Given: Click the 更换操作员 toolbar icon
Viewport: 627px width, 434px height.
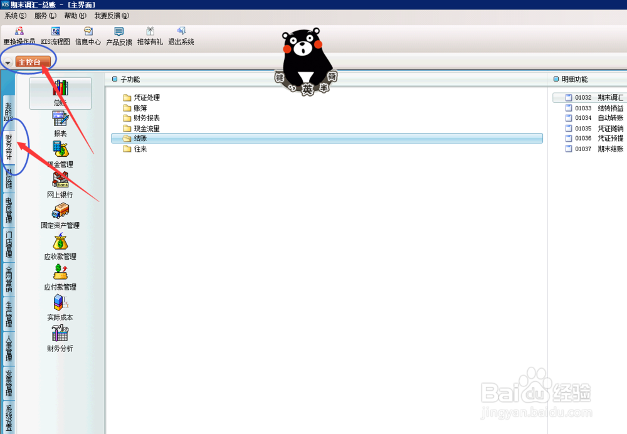Looking at the screenshot, I should pyautogui.click(x=19, y=31).
